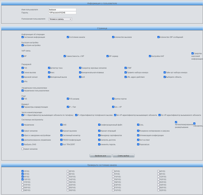Viewport: 203px width, 195px height.
Task: Open the user permissions dropdown 'Чтение и запись'
Action: click(60, 19)
